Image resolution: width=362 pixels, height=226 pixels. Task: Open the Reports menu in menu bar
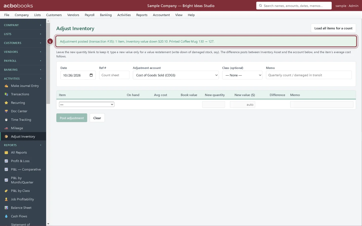(x=142, y=15)
